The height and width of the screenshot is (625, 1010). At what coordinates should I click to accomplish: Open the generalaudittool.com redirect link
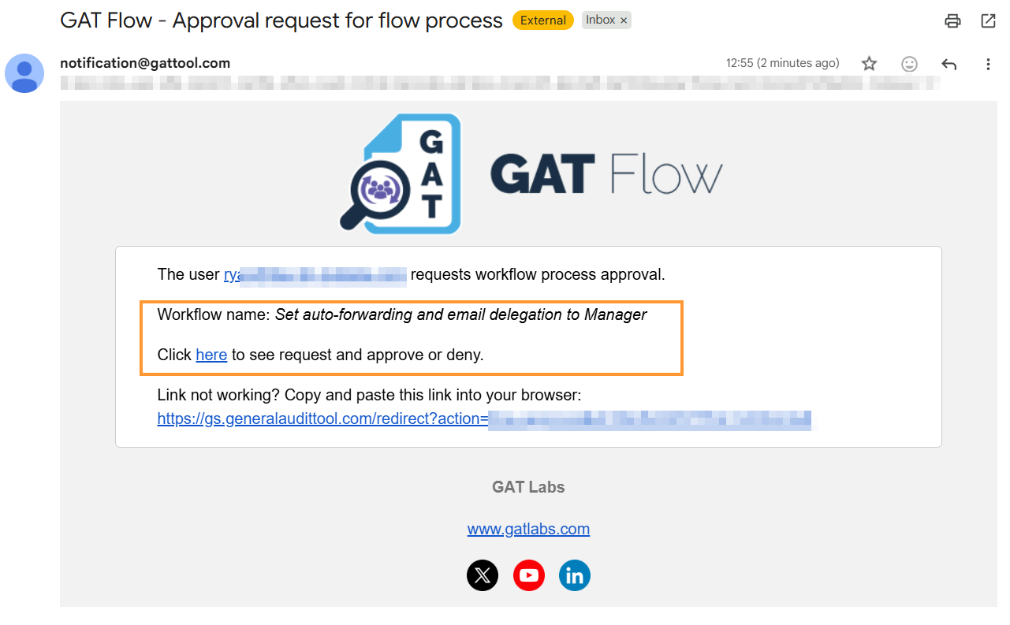pos(315,419)
